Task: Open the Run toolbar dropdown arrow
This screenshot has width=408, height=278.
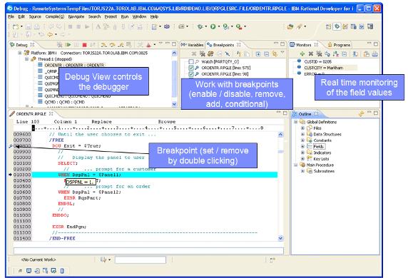Action: point(219,26)
